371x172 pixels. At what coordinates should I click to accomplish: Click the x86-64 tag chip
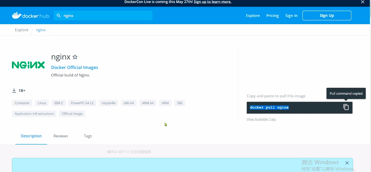tap(129, 103)
